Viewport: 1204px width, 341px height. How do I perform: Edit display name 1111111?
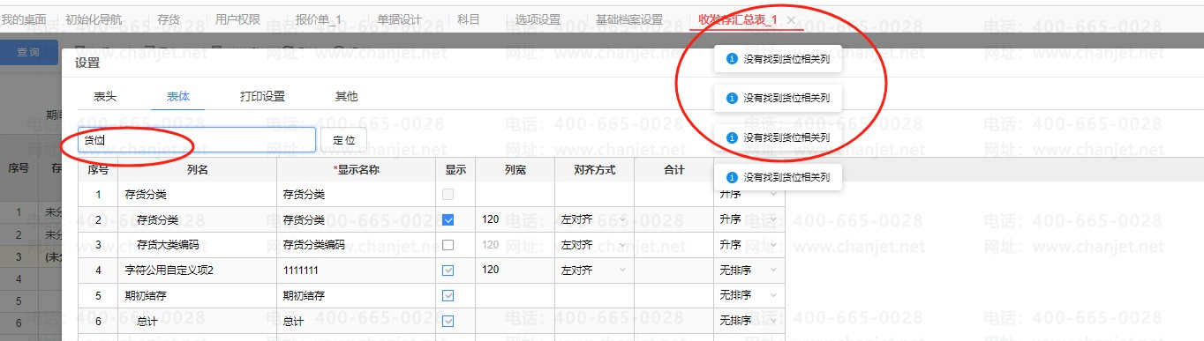[x=356, y=270]
